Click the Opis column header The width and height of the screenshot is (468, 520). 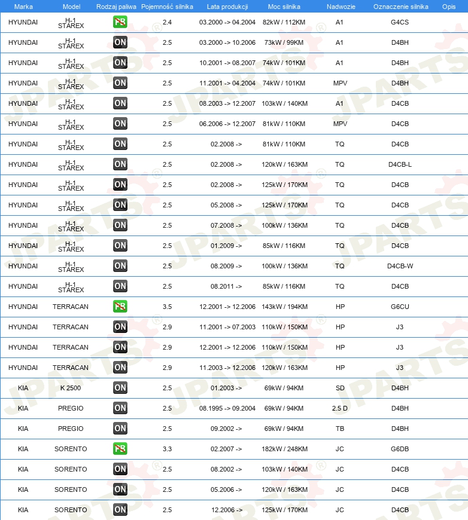pos(449,7)
